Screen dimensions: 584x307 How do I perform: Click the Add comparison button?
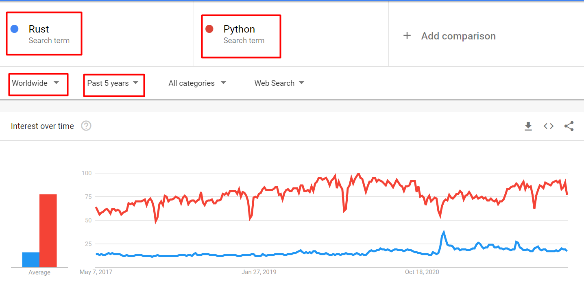[458, 36]
